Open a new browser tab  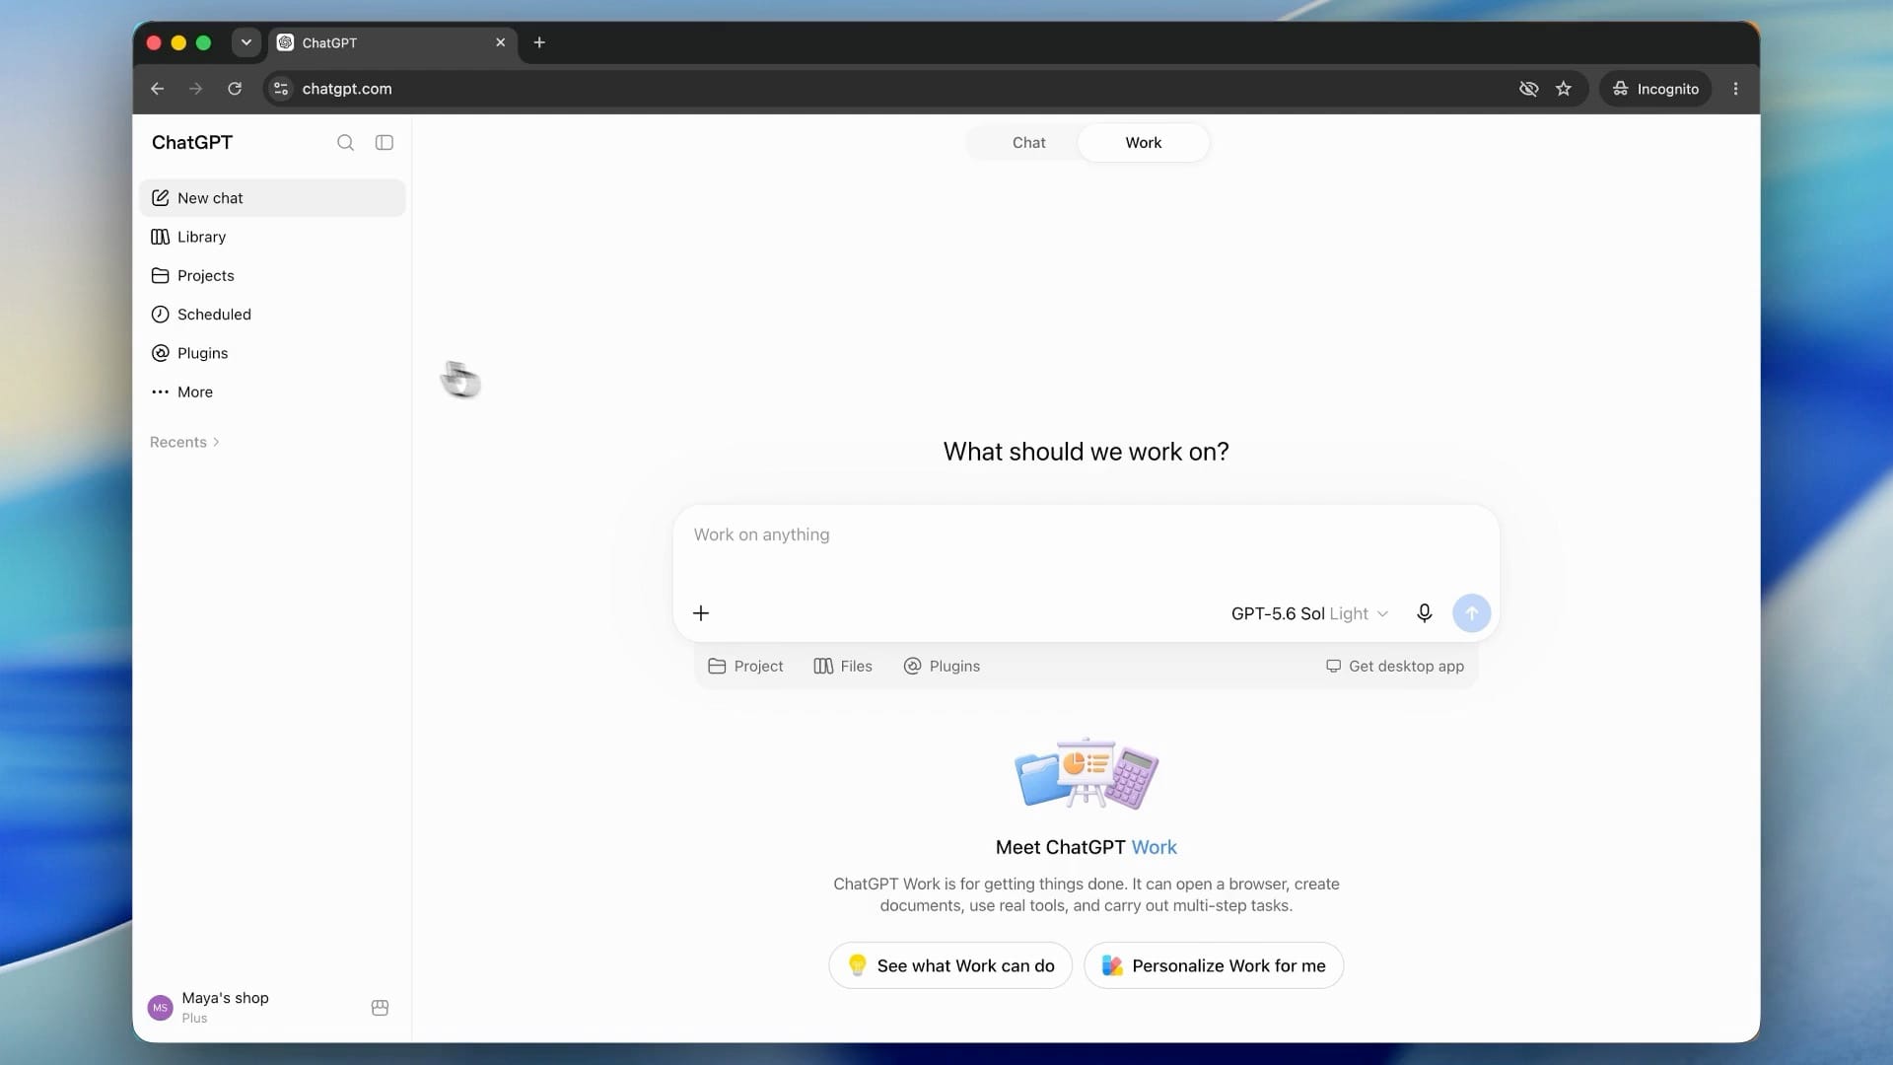click(x=539, y=42)
